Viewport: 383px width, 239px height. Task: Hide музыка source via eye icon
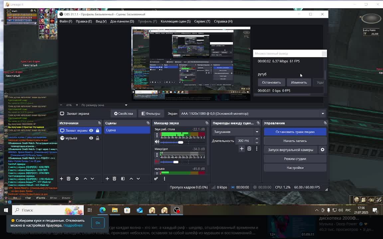(91, 138)
